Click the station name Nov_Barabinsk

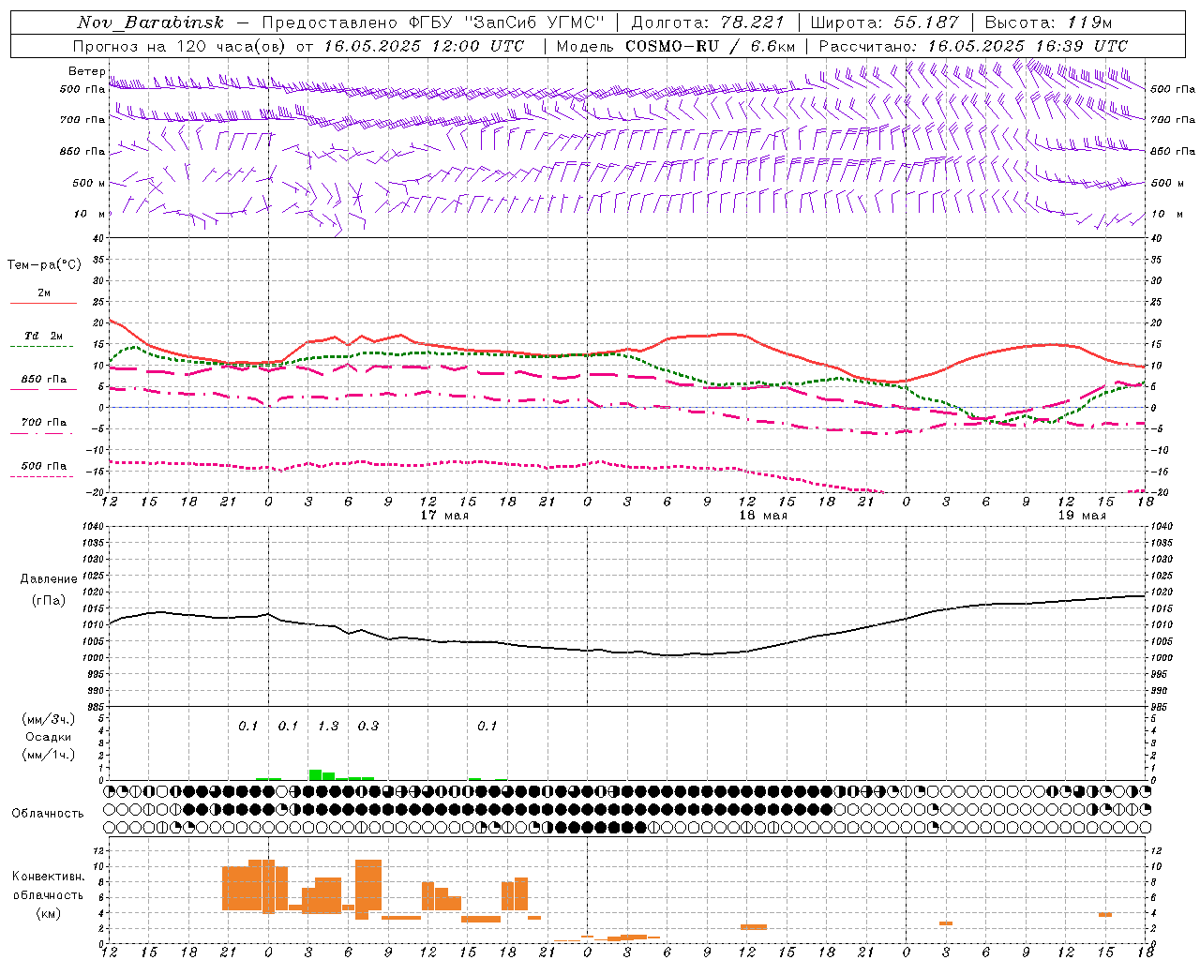tap(151, 22)
